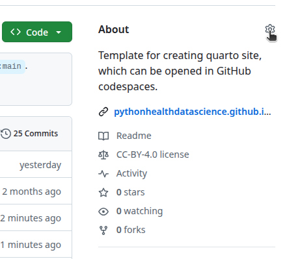287x259 pixels.
Task: Click the '1 minutes ago' timestamp
Action: (31, 245)
